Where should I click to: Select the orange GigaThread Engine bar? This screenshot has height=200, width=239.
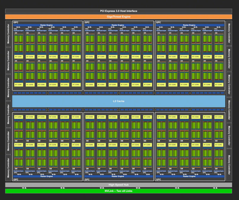coord(119,17)
